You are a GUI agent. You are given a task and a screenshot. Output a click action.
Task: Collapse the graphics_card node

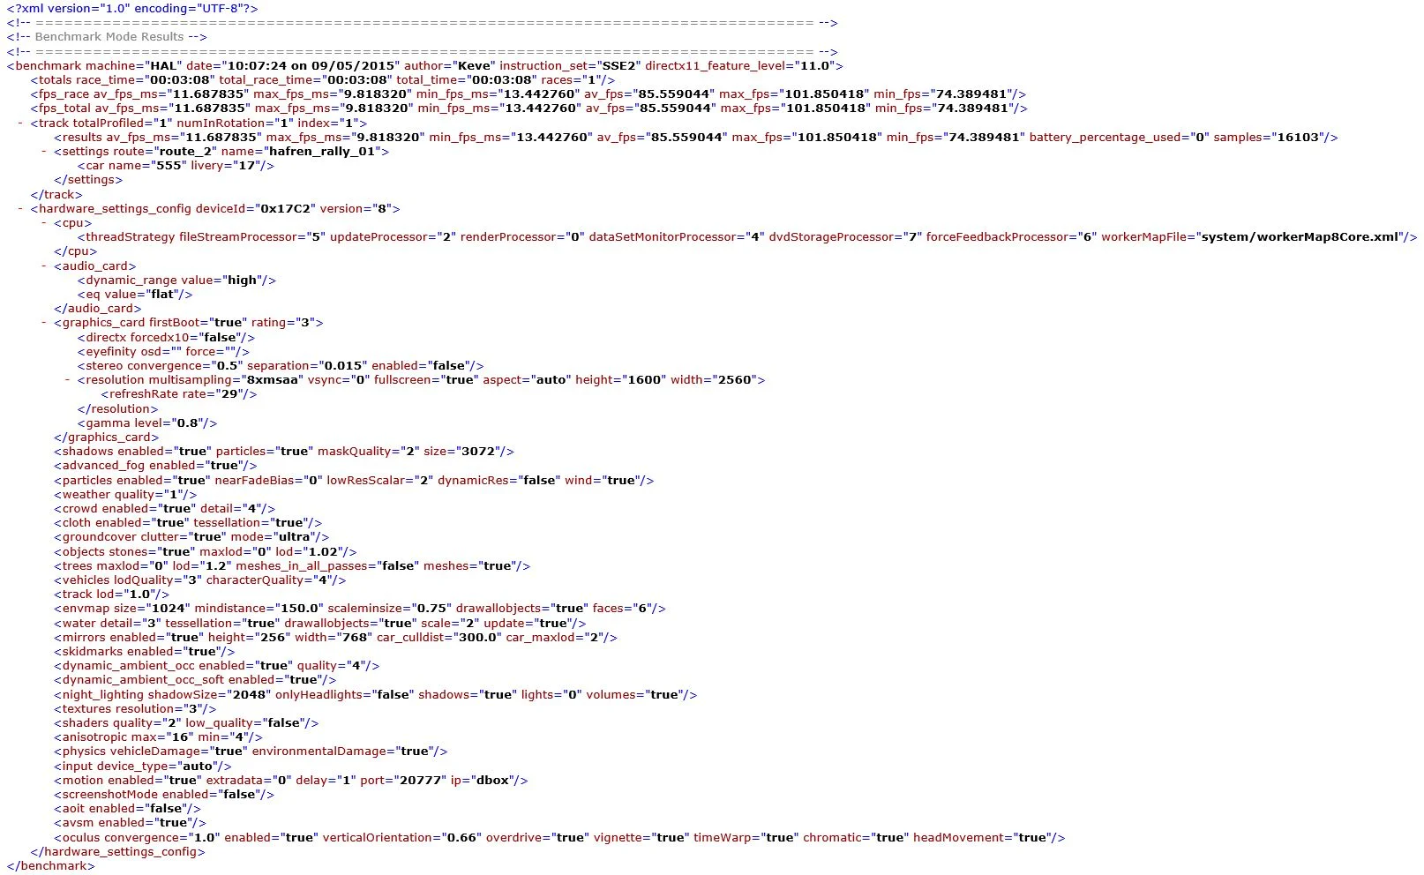point(44,323)
